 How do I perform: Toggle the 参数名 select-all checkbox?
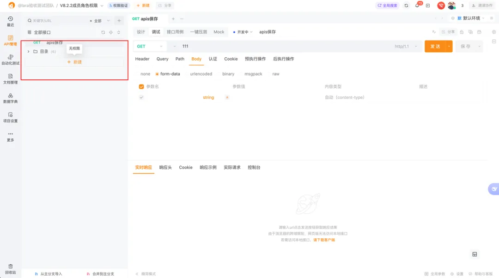tap(141, 86)
